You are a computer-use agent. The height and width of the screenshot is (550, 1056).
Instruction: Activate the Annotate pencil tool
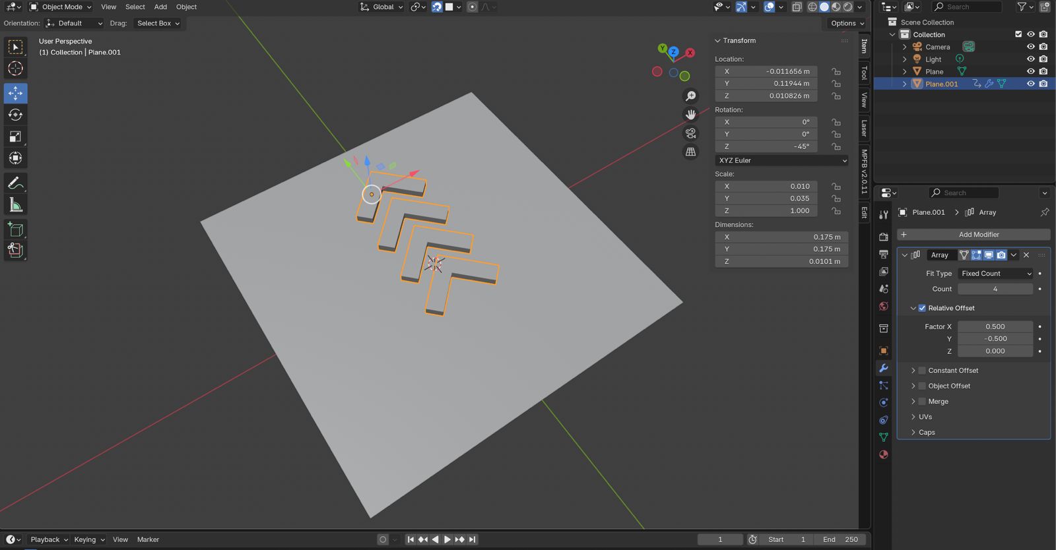coord(15,183)
